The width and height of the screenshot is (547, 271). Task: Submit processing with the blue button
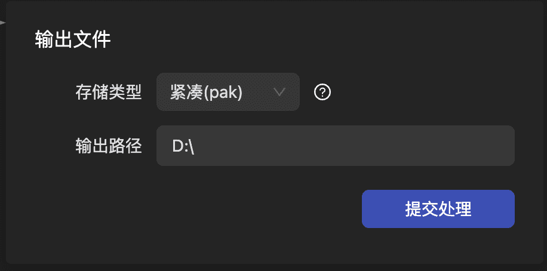tap(438, 209)
